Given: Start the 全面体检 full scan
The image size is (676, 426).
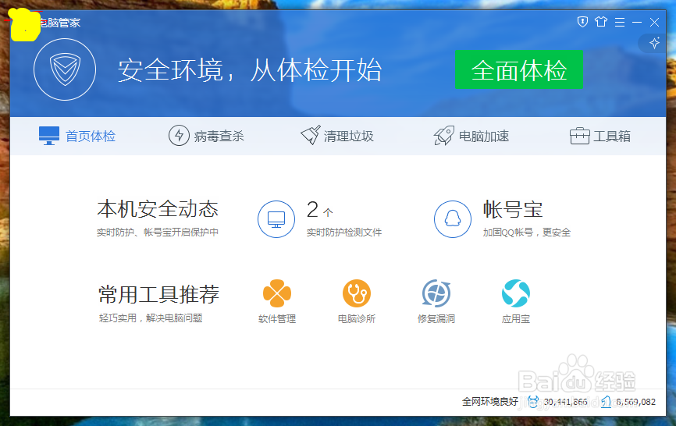Looking at the screenshot, I should [x=518, y=69].
